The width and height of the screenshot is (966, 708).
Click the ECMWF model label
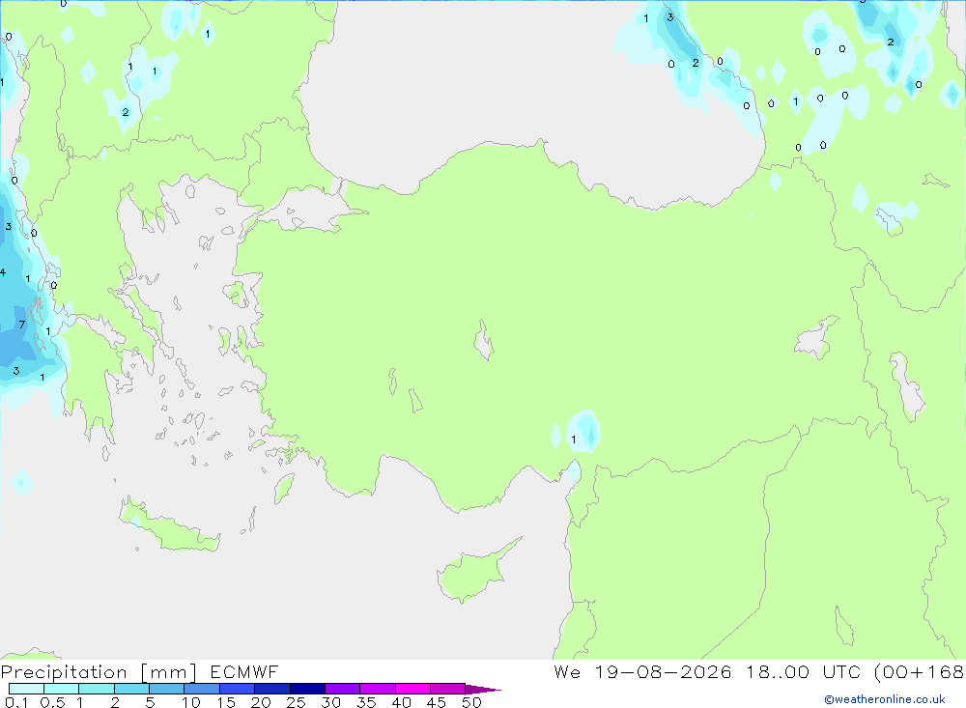point(244,671)
